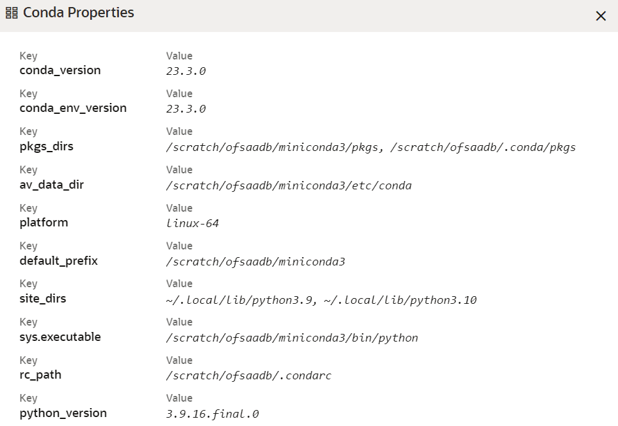Click the python_version key label
This screenshot has height=426, width=618.
point(62,413)
